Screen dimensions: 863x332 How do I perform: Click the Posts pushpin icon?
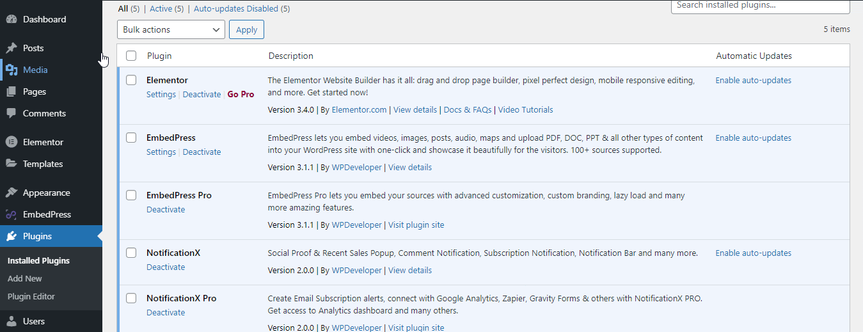click(x=12, y=48)
